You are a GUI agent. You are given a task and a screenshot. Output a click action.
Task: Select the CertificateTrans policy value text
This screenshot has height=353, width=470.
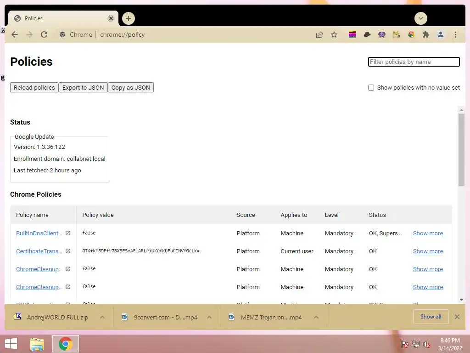coord(141,251)
